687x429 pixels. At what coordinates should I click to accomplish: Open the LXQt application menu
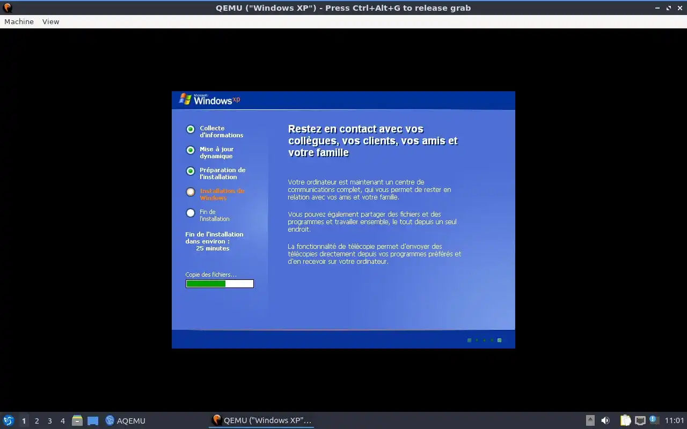pyautogui.click(x=8, y=420)
